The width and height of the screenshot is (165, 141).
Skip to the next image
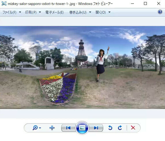pos(96,128)
